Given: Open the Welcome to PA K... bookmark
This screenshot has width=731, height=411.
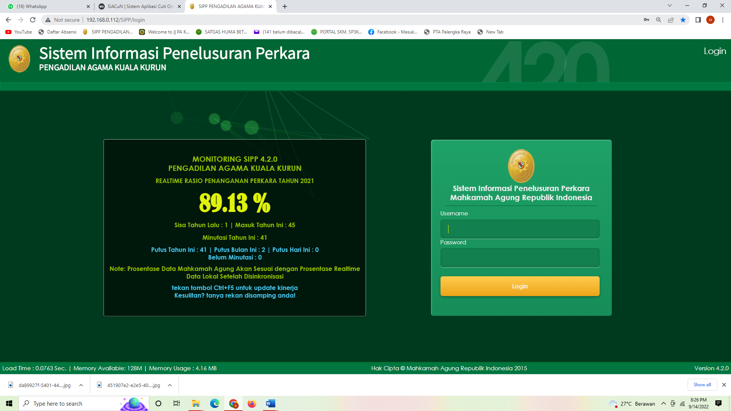Looking at the screenshot, I should coord(164,32).
